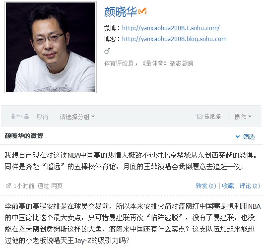Click the male gender symbol icon
The width and height of the screenshot is (263, 250).
click(107, 51)
